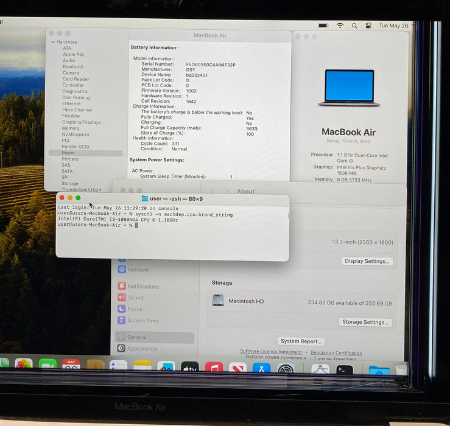Click the Terminal icon in Dock
The image size is (450, 426).
345,369
